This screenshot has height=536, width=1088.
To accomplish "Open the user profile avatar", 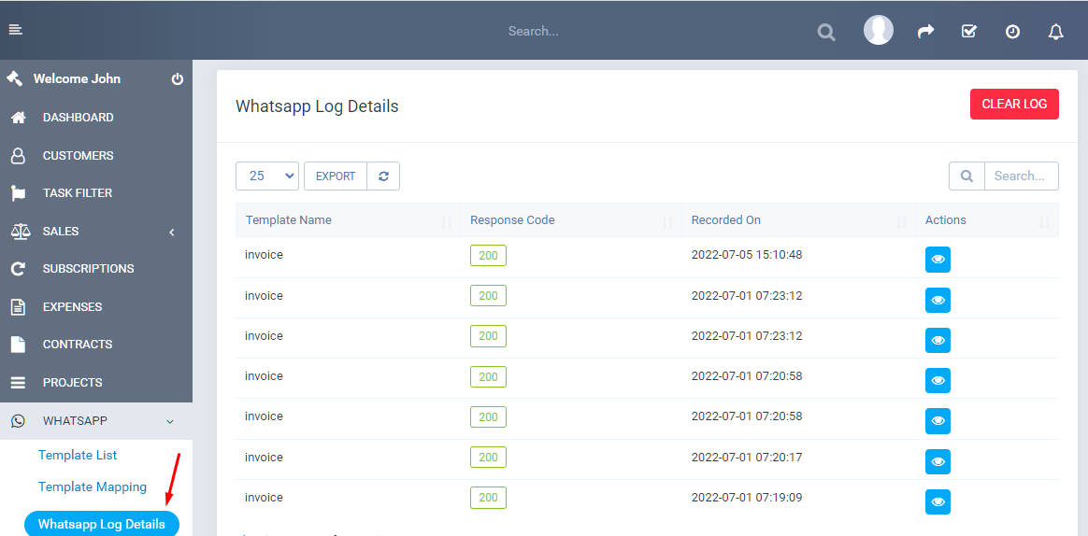I will tap(878, 31).
